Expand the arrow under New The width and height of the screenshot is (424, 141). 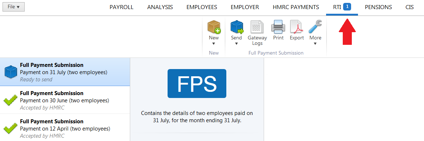coord(214,44)
